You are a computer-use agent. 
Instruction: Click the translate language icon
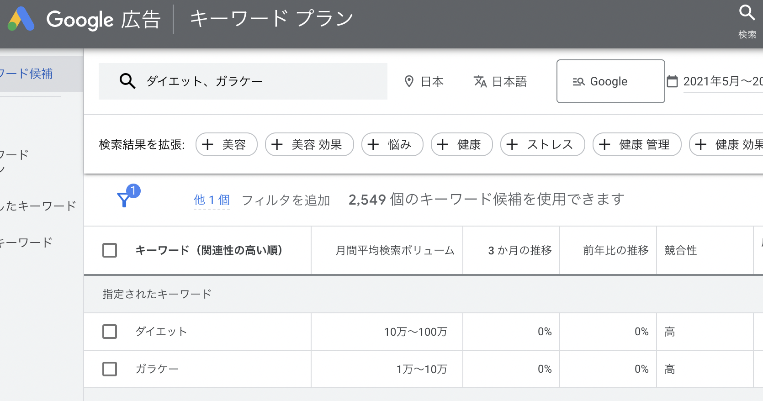(x=480, y=81)
